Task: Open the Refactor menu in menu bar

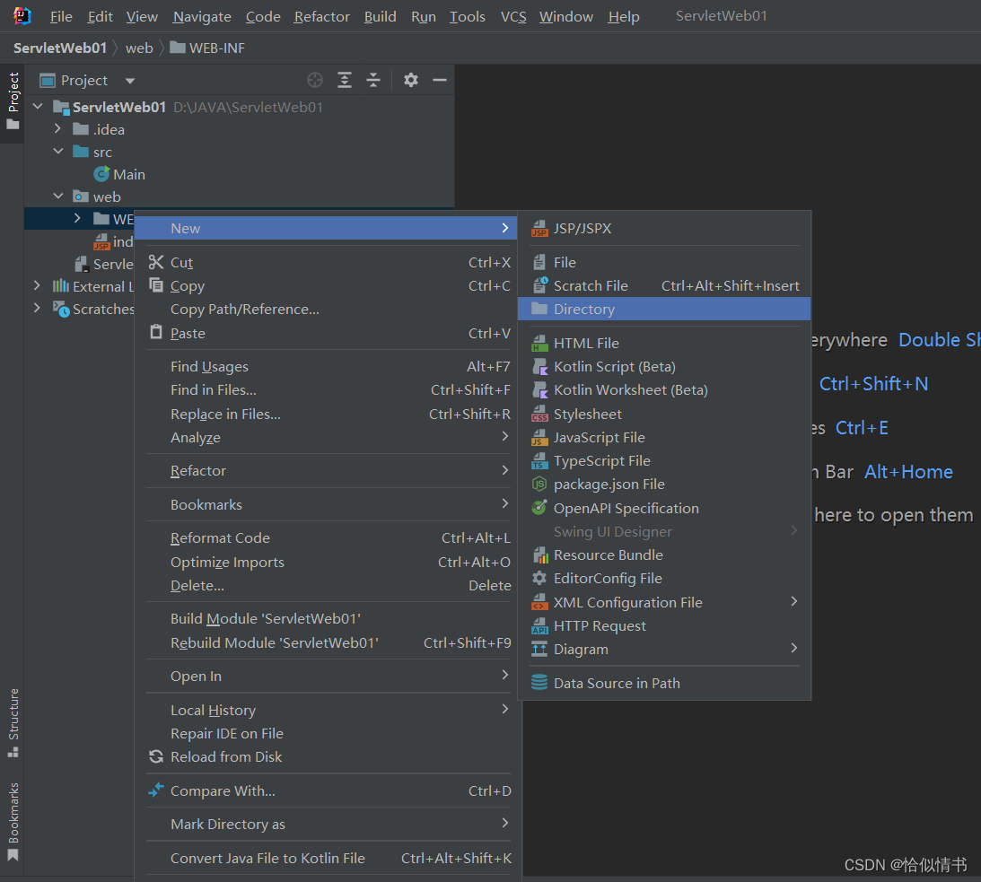Action: (321, 16)
